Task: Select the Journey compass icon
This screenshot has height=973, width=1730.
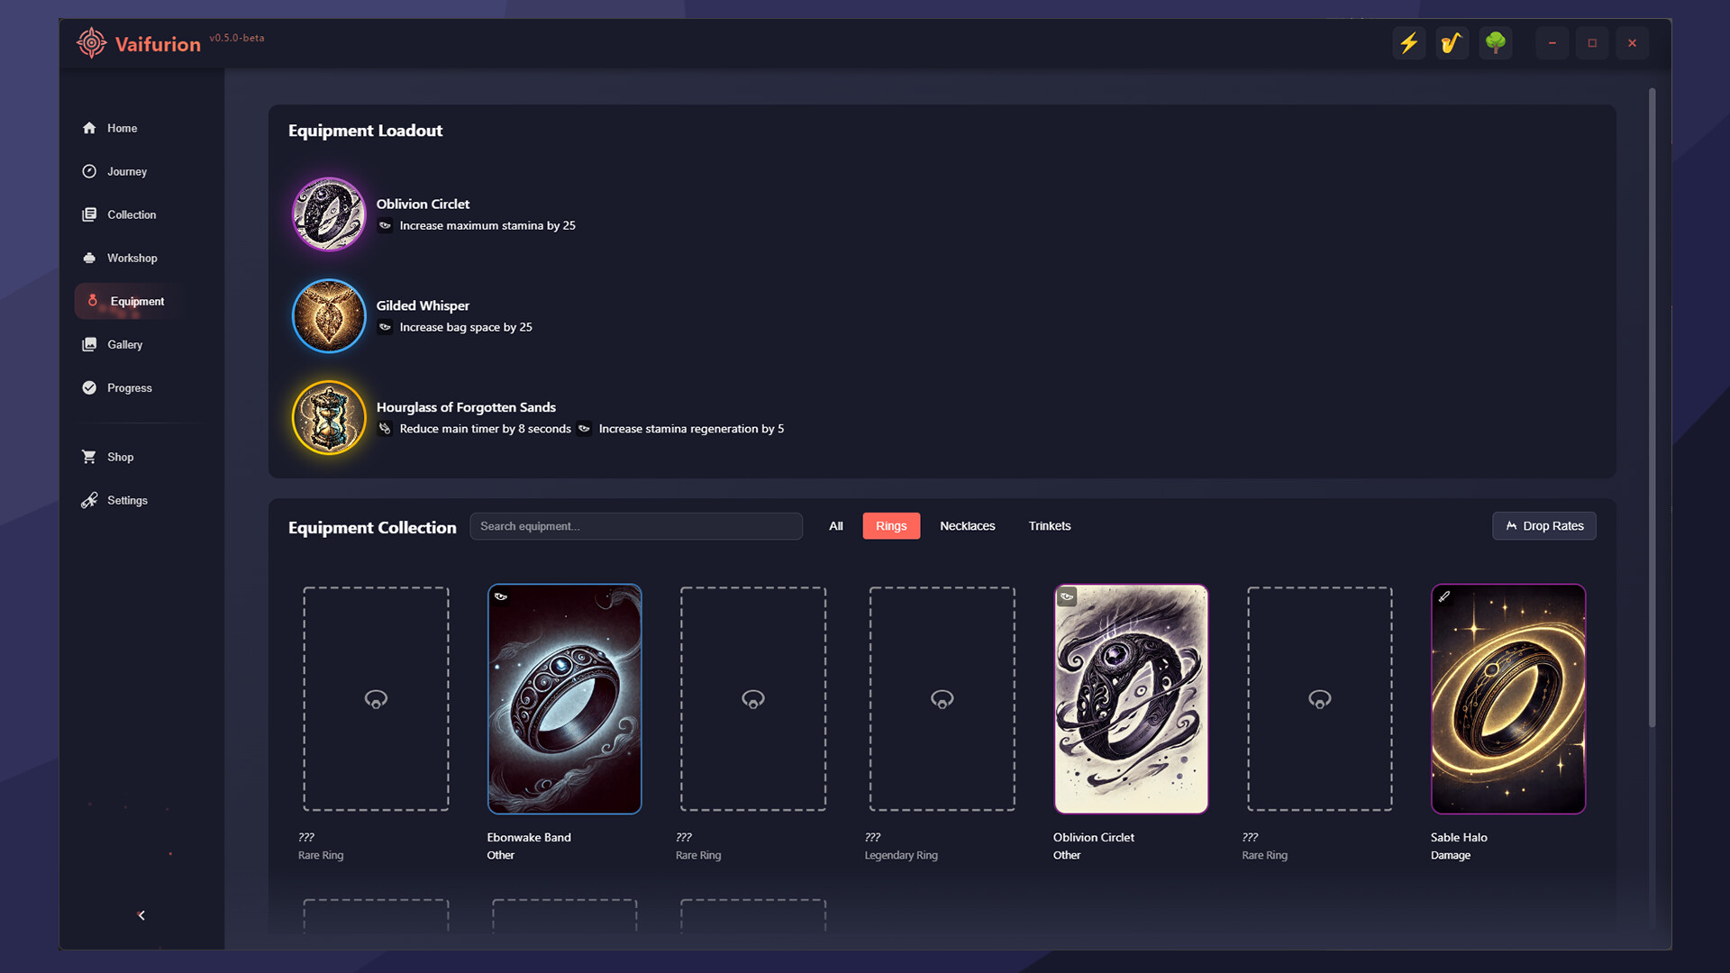Action: [89, 171]
